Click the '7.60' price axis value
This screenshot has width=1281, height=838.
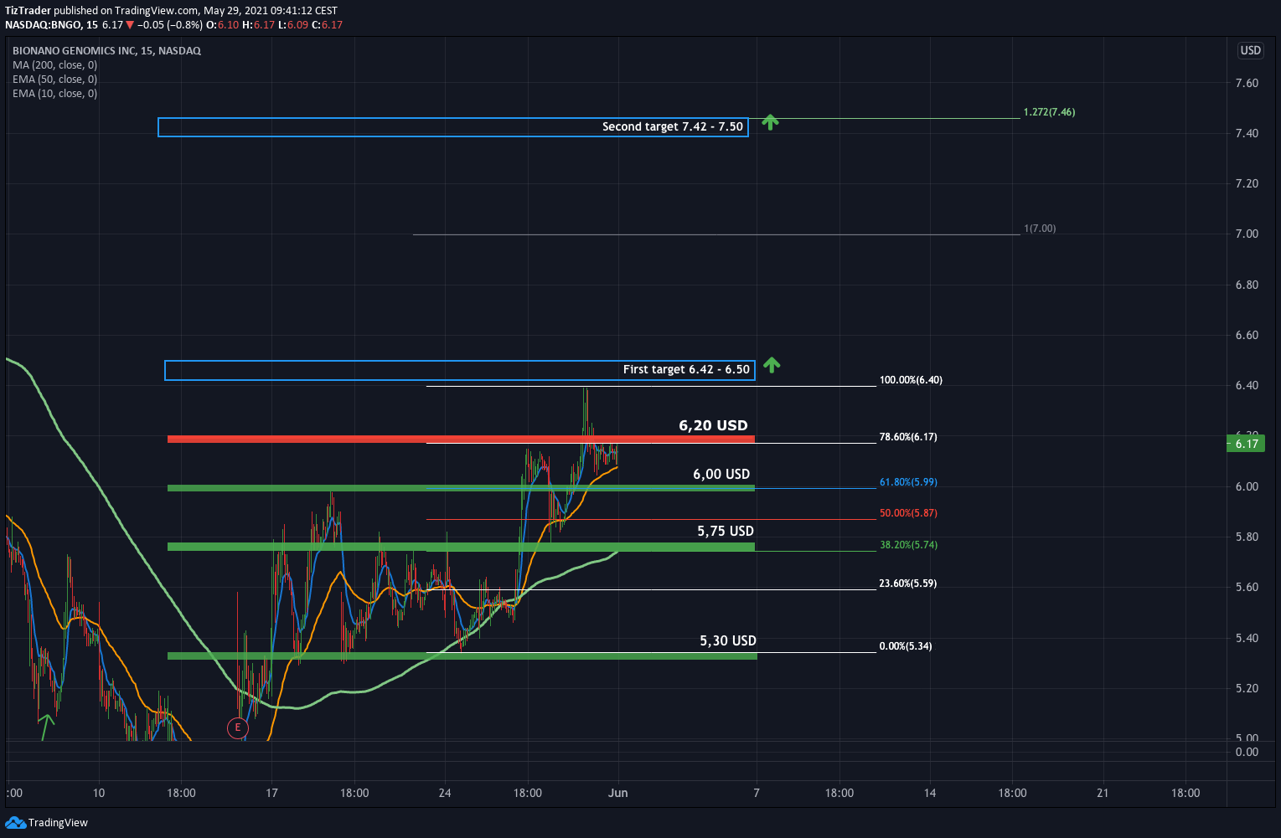tap(1247, 83)
